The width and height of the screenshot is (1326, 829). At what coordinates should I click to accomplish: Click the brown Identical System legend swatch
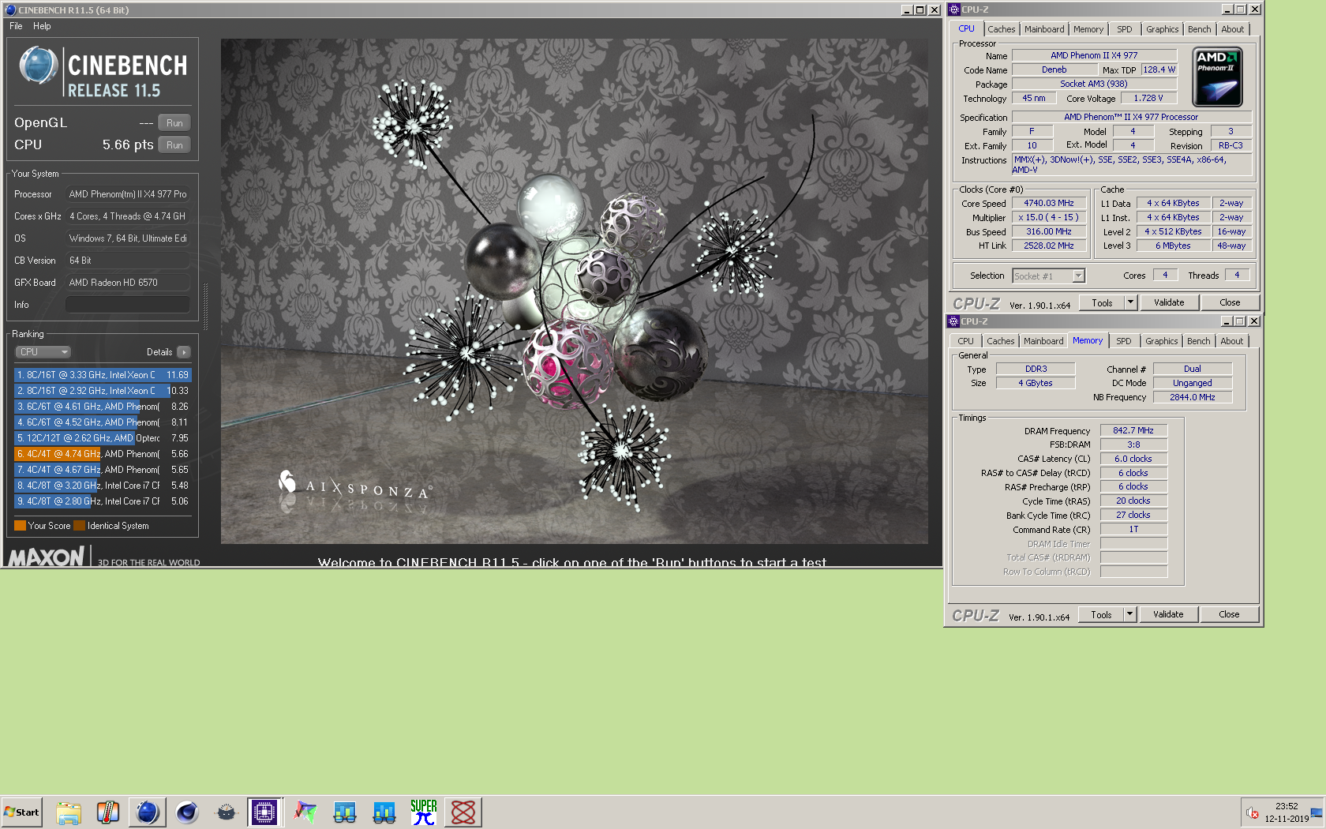click(79, 526)
